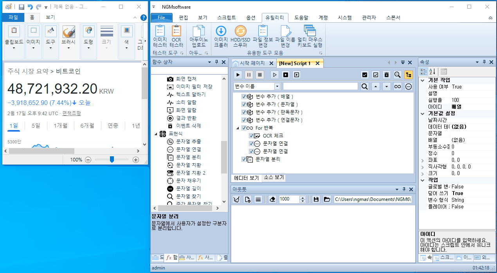The height and width of the screenshot is (273, 497).
Task: Click the broom clear icon in 아웃풋 panel
Action: 236,199
